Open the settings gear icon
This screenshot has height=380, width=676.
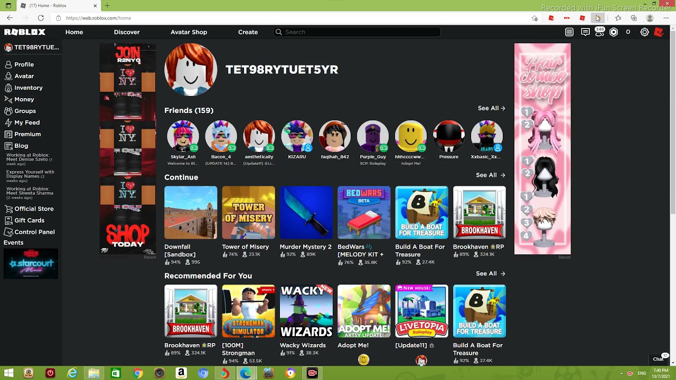tap(644, 32)
